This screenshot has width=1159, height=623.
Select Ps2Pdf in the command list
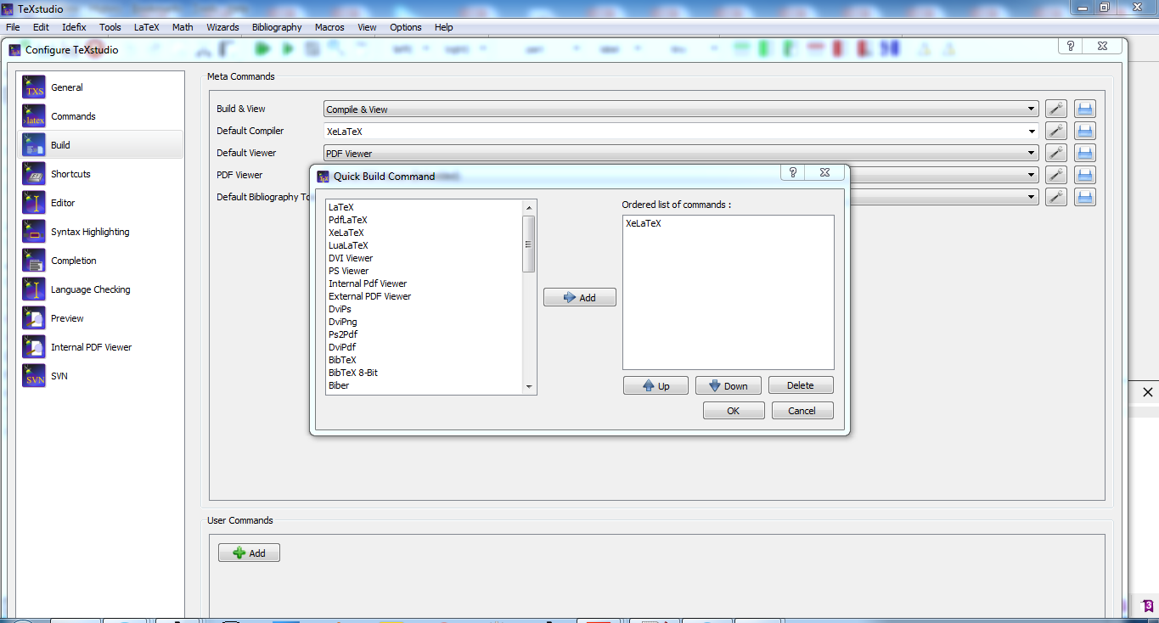[343, 334]
